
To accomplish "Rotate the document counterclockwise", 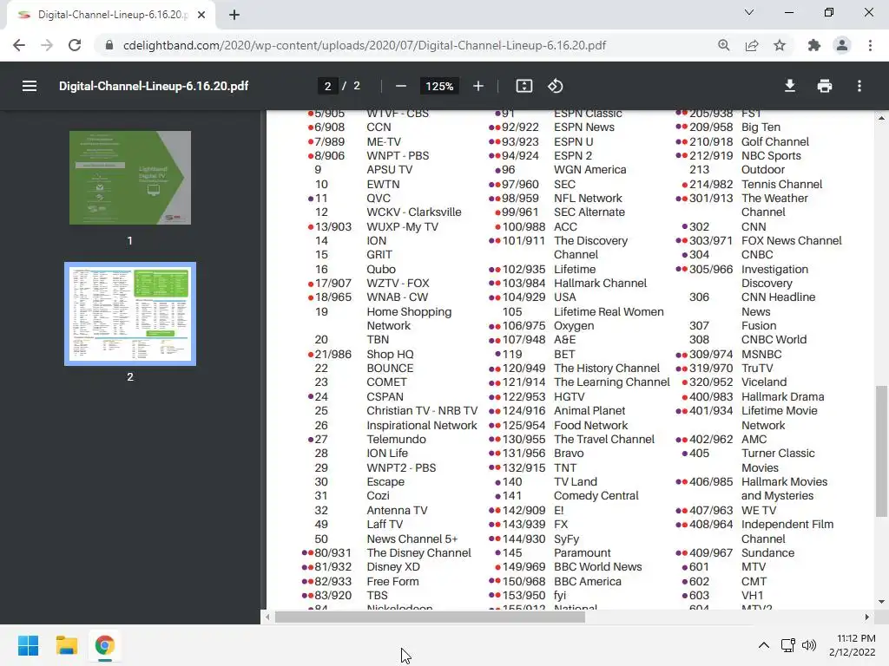I will click(x=555, y=86).
